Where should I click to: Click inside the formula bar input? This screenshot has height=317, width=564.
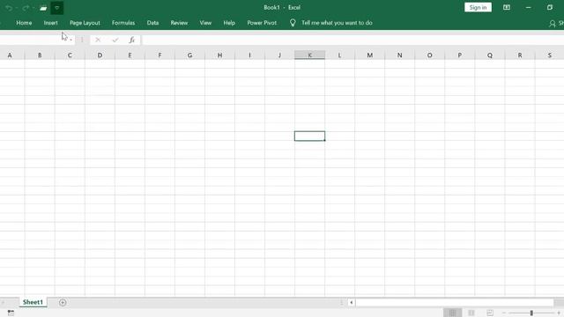[x=352, y=40]
